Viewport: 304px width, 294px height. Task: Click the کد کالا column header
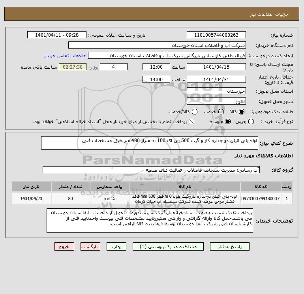[x=261, y=187]
